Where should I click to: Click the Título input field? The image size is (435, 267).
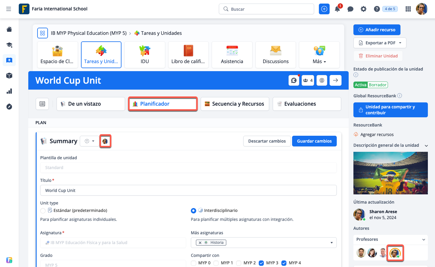[x=188, y=191]
